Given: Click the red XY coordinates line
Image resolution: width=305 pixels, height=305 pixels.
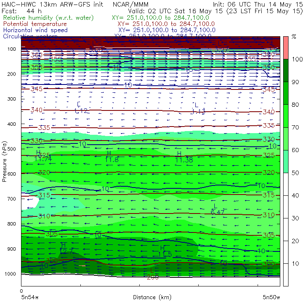Looking at the screenshot, I should pos(166,24).
